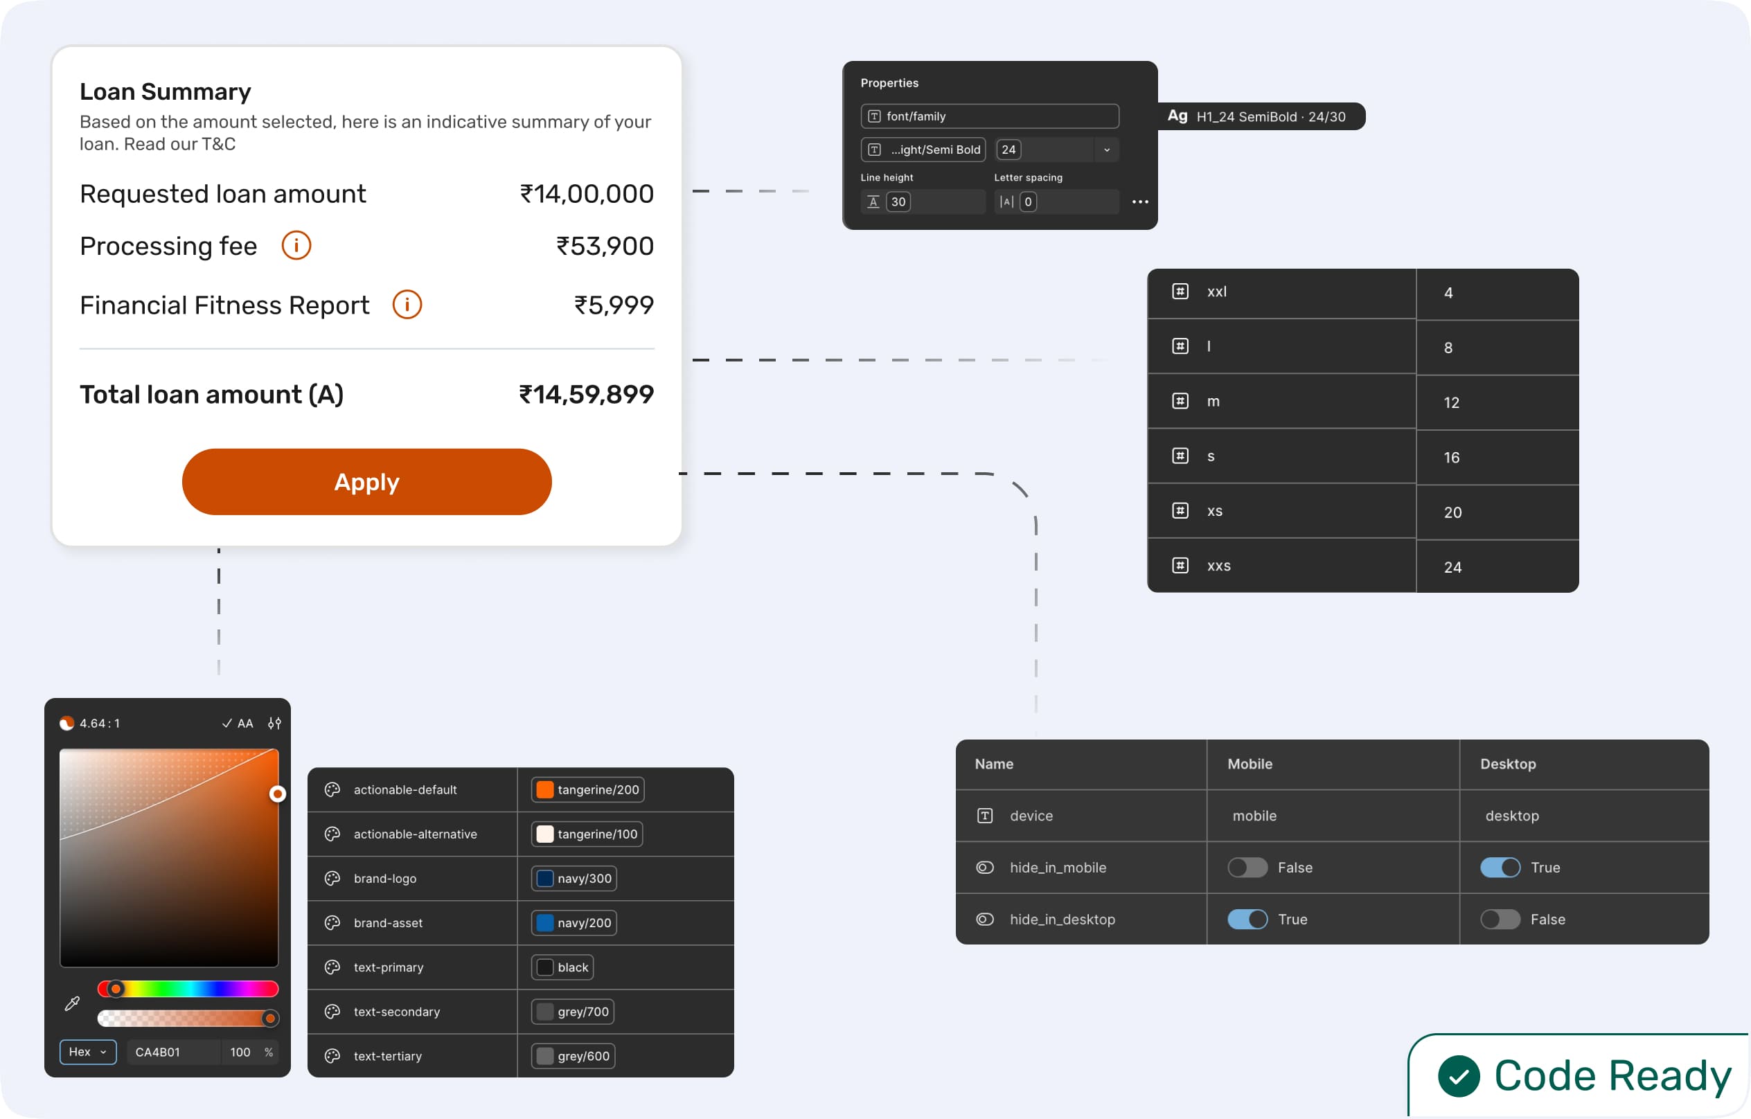Expand the font size 24 dropdown chevron
Screen dimensions: 1751x1119
click(1107, 150)
